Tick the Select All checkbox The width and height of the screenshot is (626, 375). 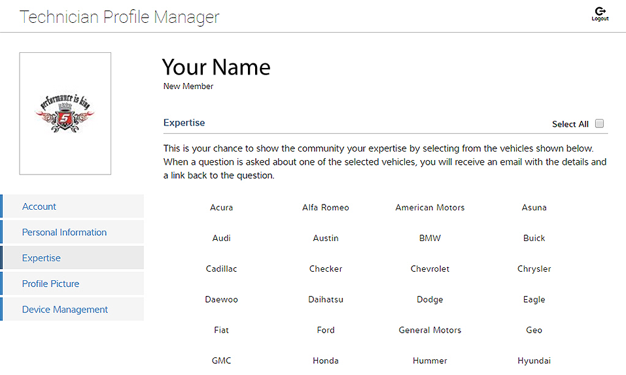pos(599,123)
